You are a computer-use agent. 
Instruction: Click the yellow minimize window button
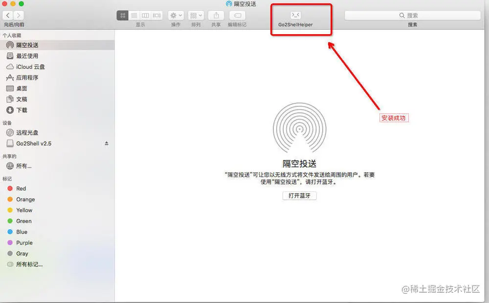(13, 4)
